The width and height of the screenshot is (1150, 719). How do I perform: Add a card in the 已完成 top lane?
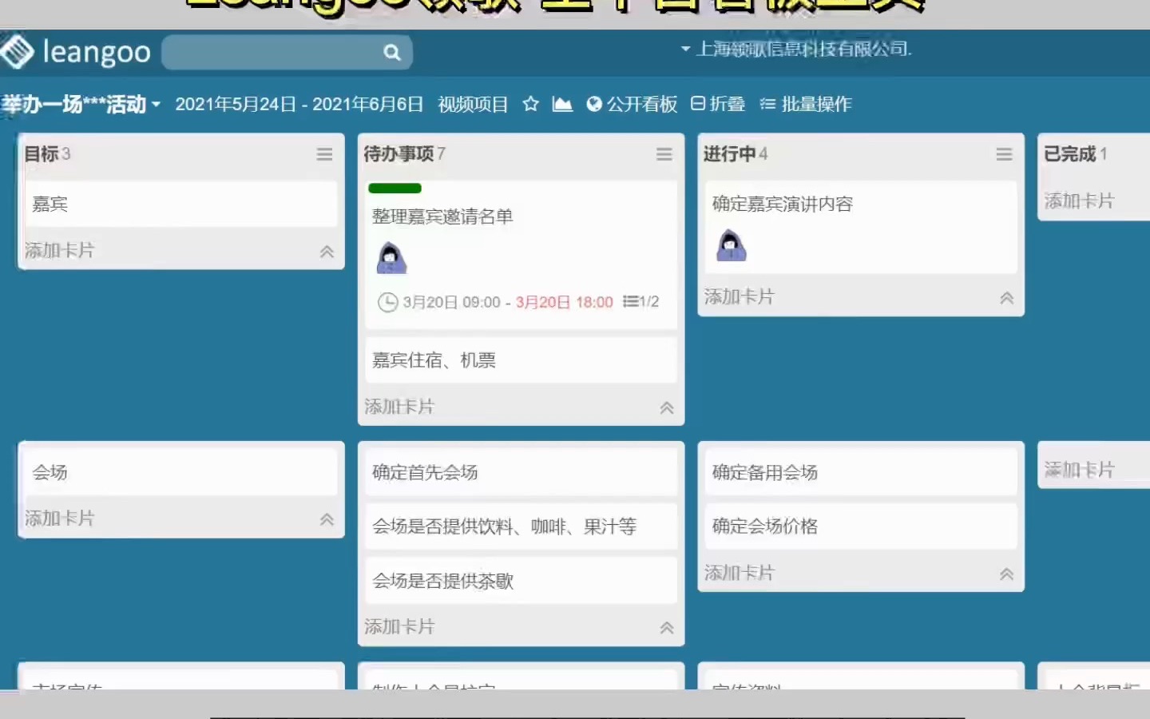[x=1079, y=201]
